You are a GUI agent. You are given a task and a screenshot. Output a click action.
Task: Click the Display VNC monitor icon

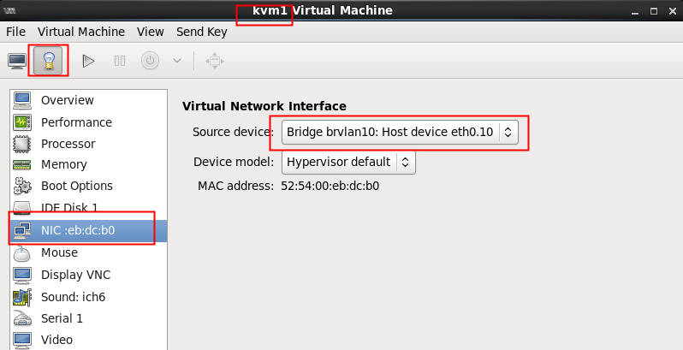pos(22,275)
